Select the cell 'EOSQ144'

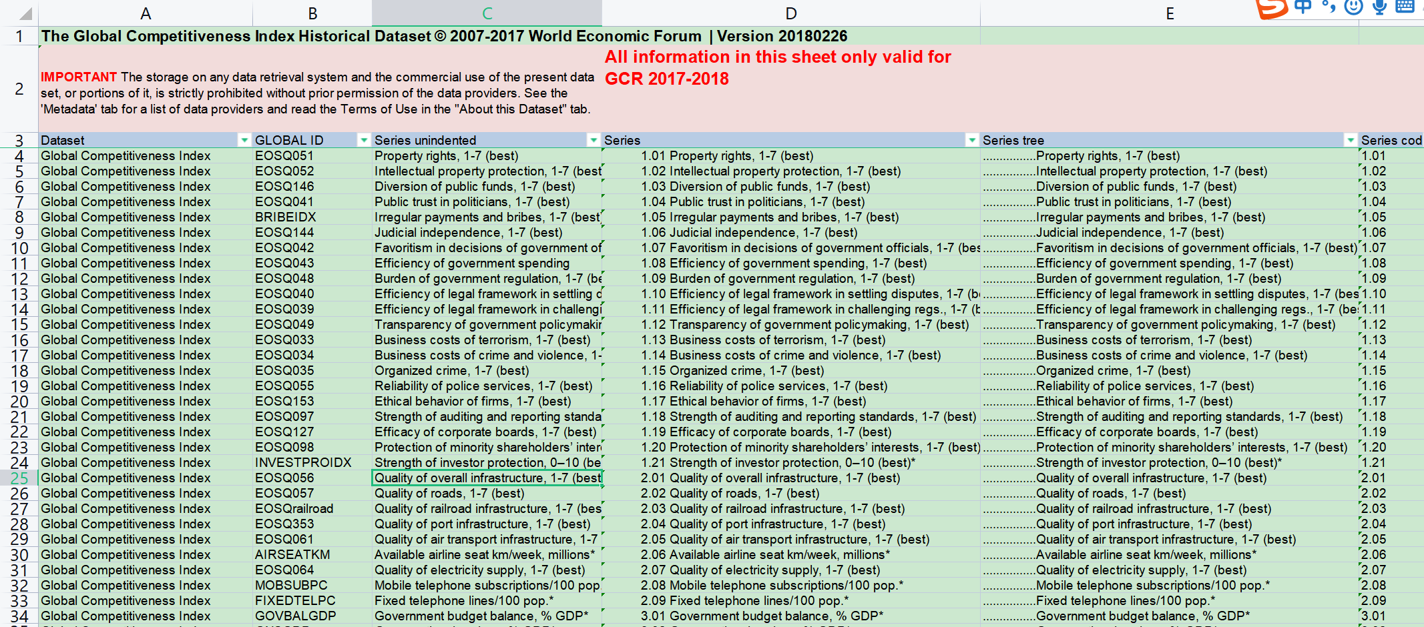click(x=312, y=232)
